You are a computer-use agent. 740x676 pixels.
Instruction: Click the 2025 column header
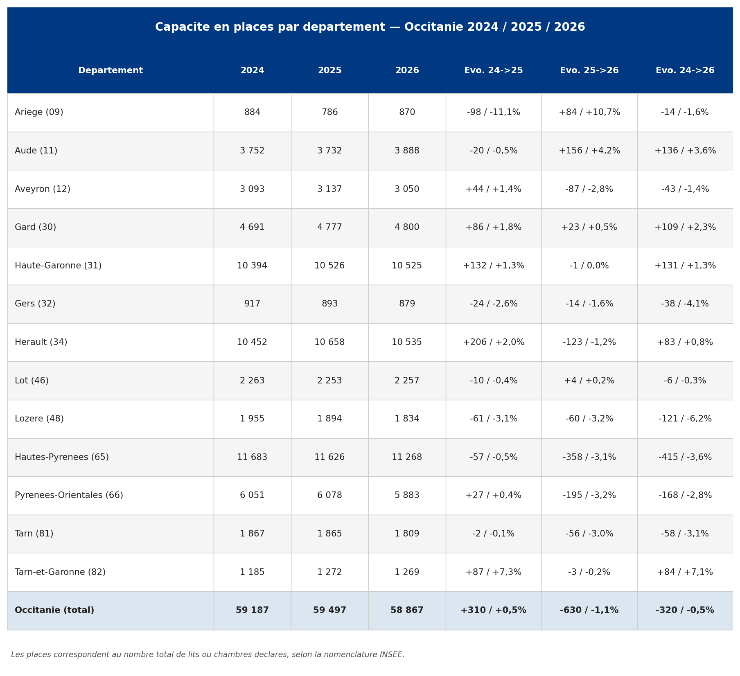[x=329, y=70]
